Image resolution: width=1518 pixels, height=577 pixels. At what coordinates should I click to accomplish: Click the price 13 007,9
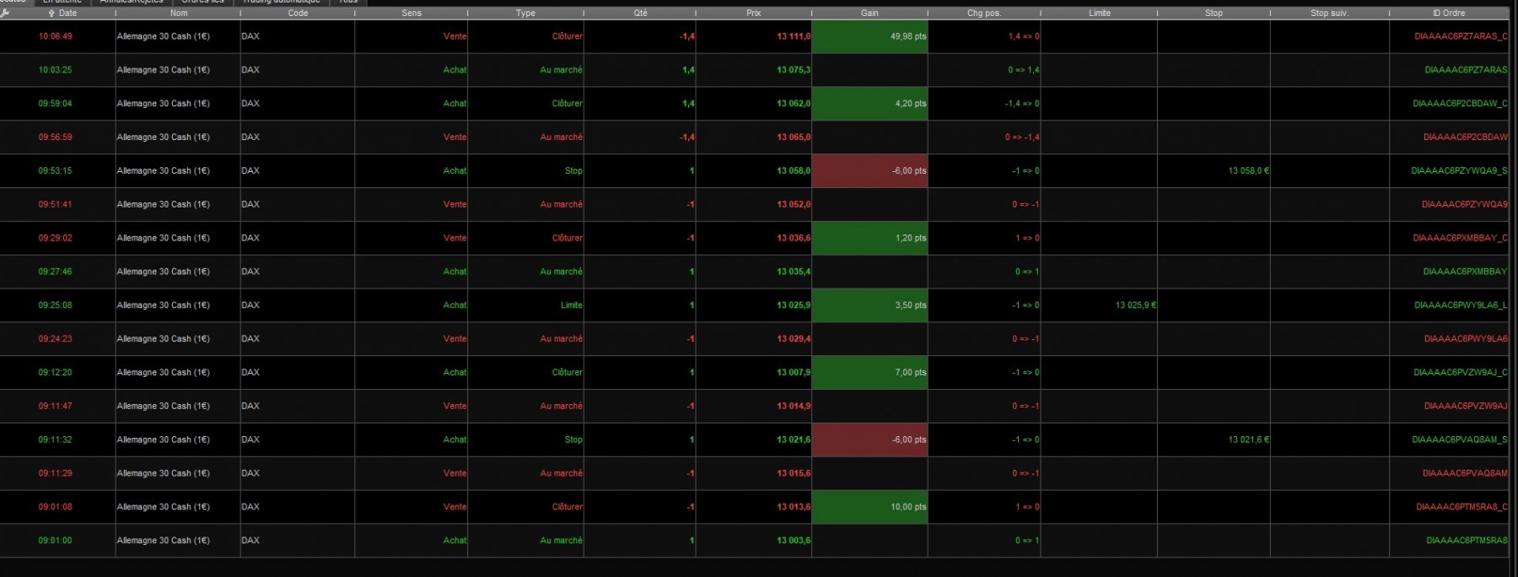794,373
